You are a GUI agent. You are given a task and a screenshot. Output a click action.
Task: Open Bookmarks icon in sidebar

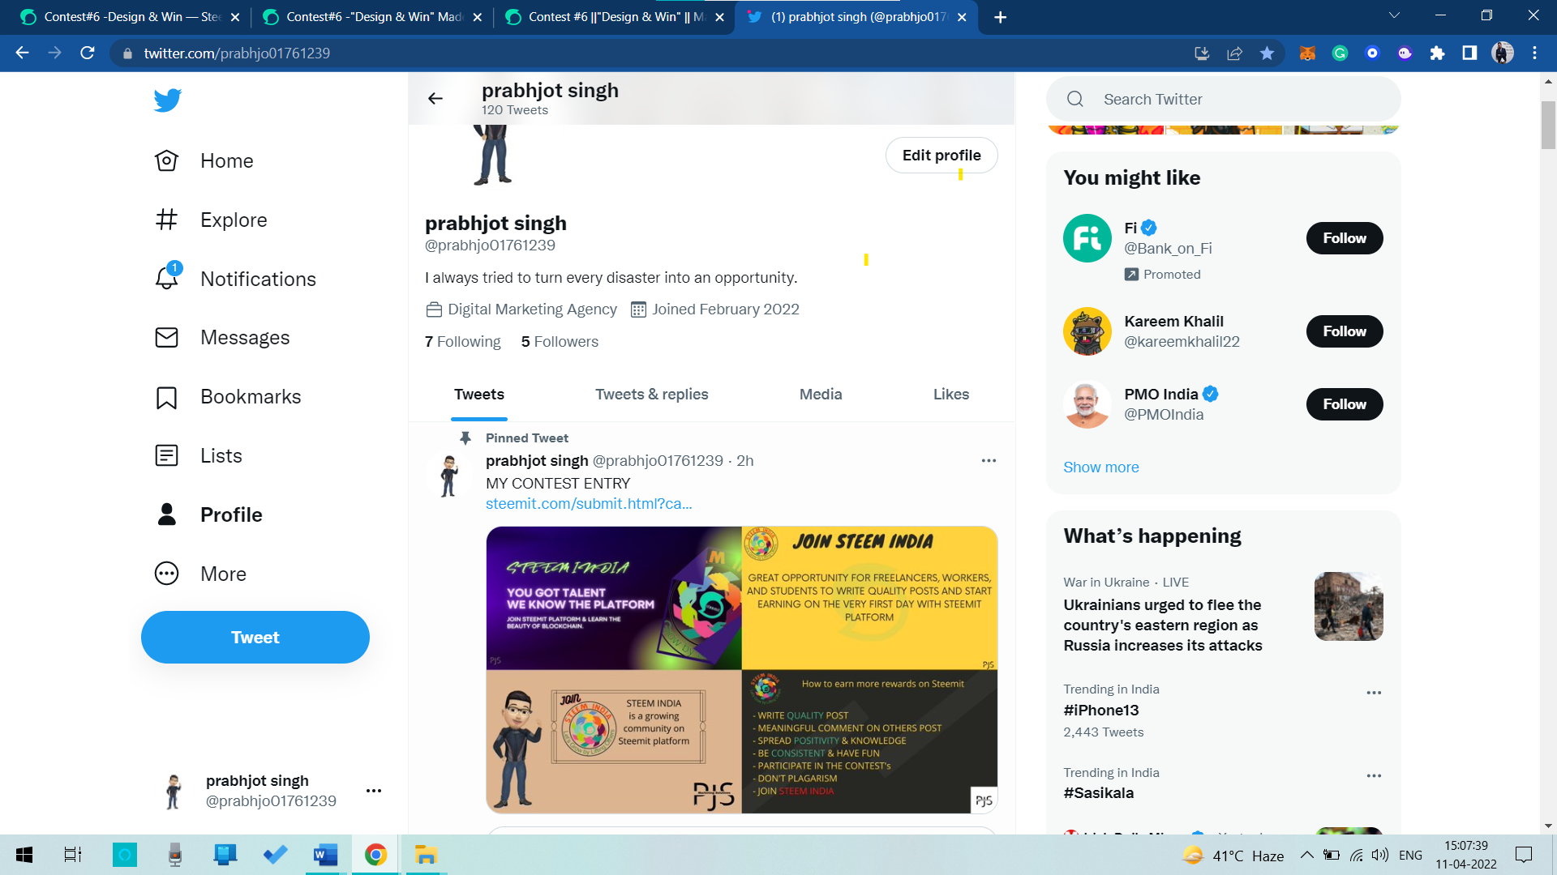tap(166, 397)
